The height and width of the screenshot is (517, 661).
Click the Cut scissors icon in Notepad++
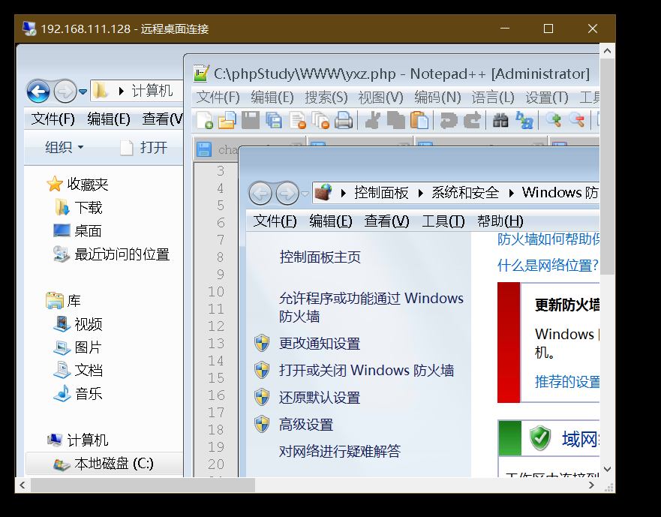tap(372, 121)
